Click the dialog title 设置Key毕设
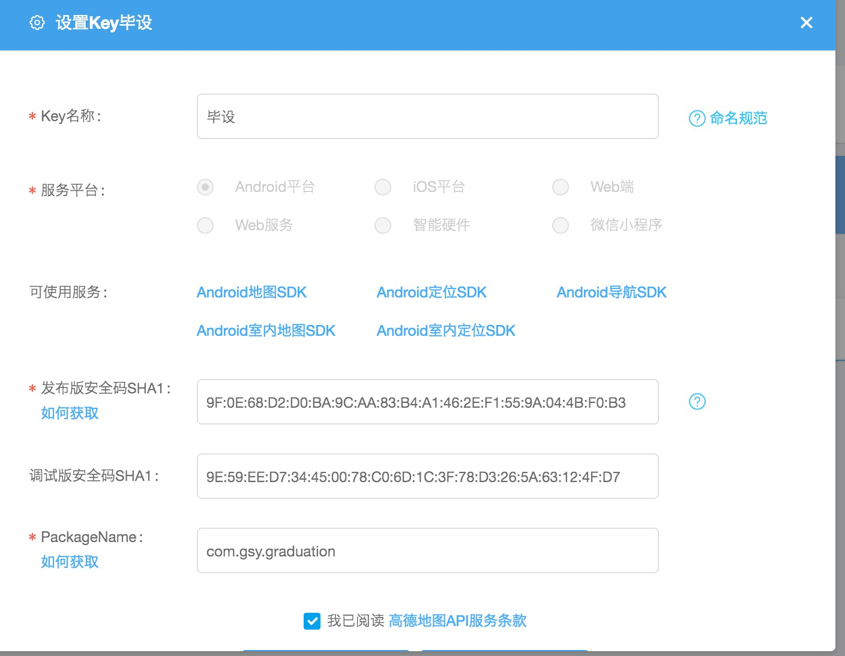Viewport: 845px width, 656px height. (104, 23)
